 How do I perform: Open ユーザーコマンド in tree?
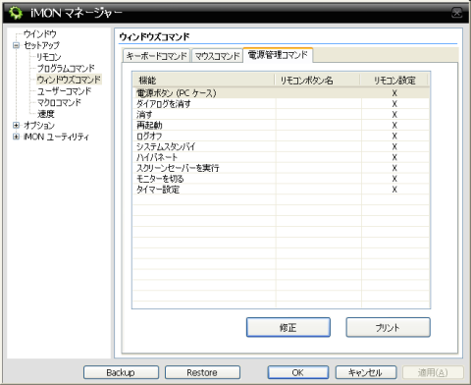(64, 91)
